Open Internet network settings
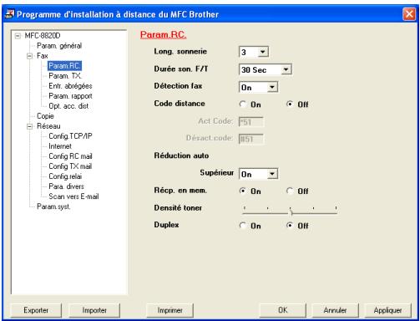This screenshot has width=420, height=321. [x=60, y=146]
